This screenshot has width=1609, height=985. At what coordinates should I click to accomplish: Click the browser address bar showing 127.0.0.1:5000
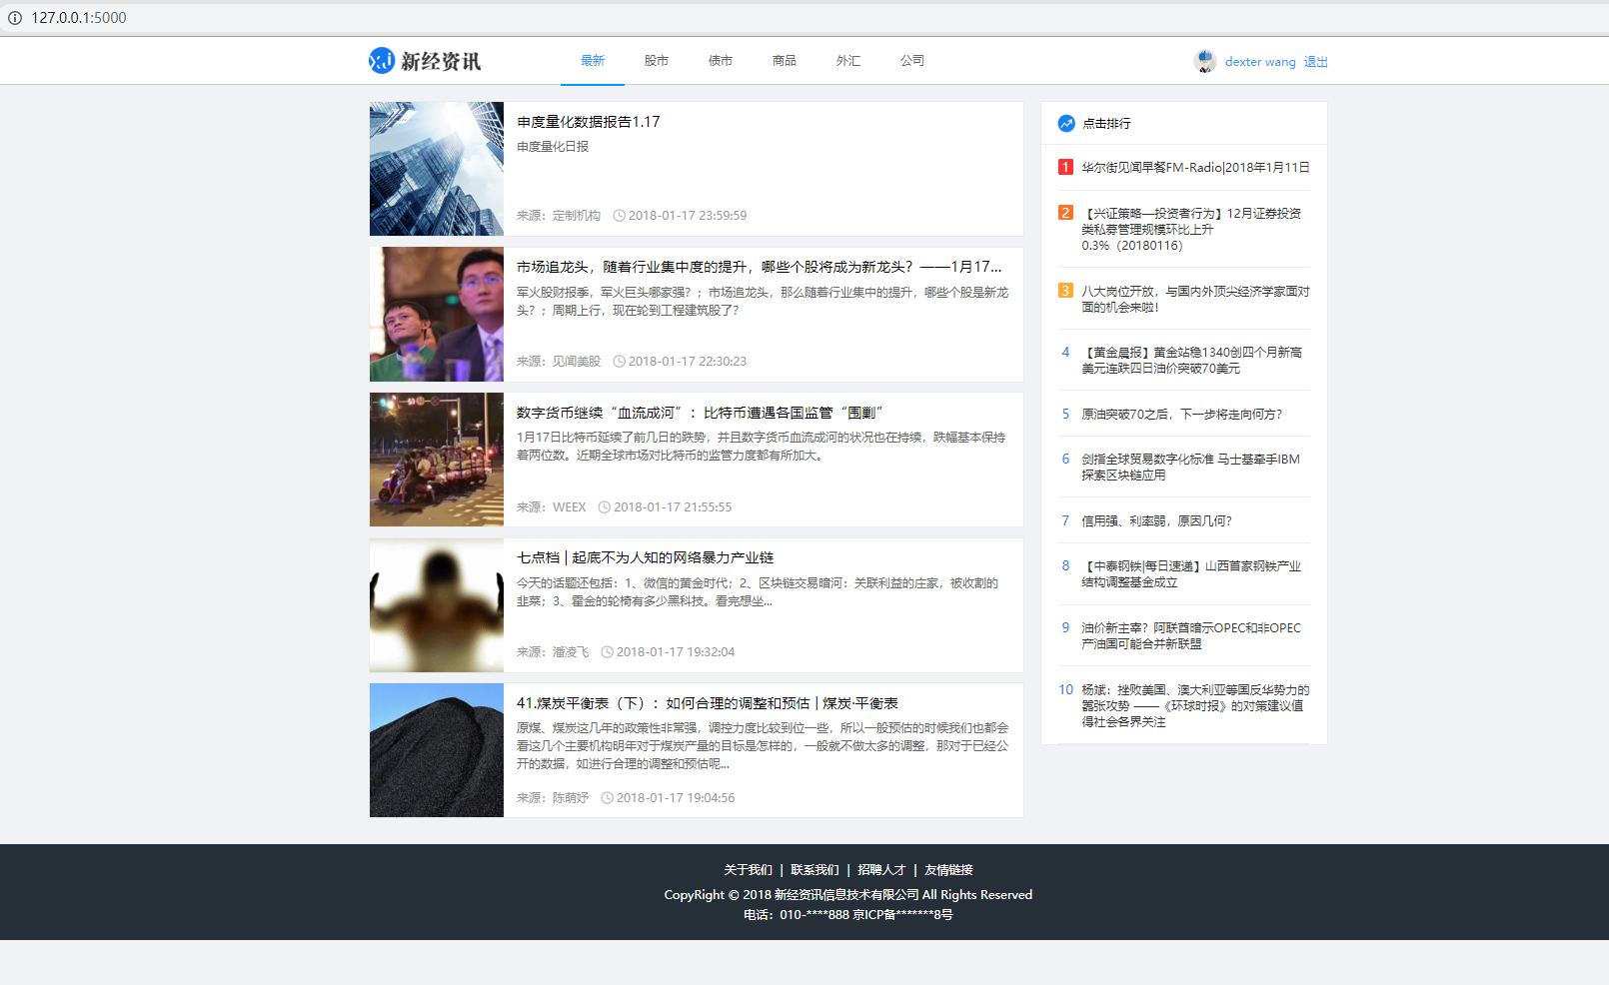[77, 17]
